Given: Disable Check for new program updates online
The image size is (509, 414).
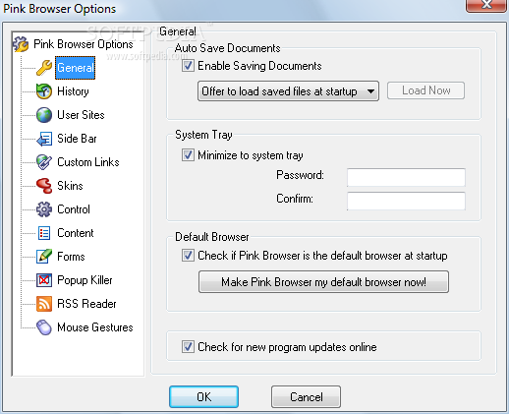Looking at the screenshot, I should [188, 346].
